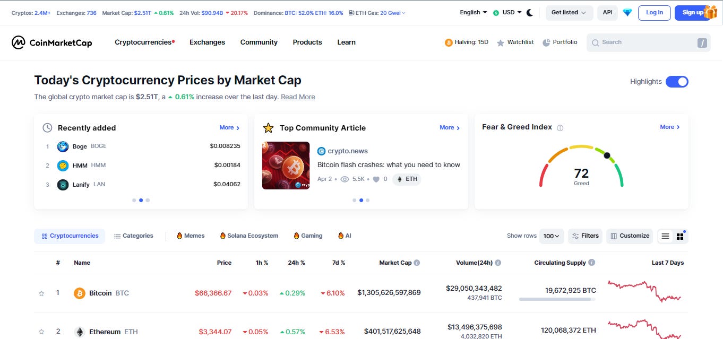
Task: Open the Gaming category tab
Action: tap(308, 236)
